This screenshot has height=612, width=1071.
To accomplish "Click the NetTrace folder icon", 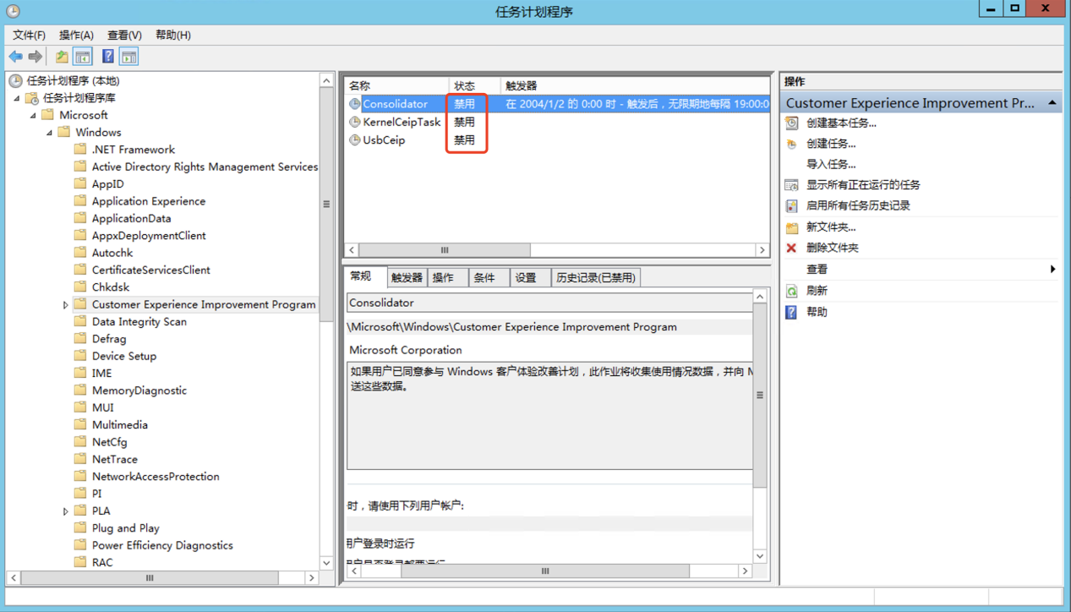I will click(x=80, y=459).
